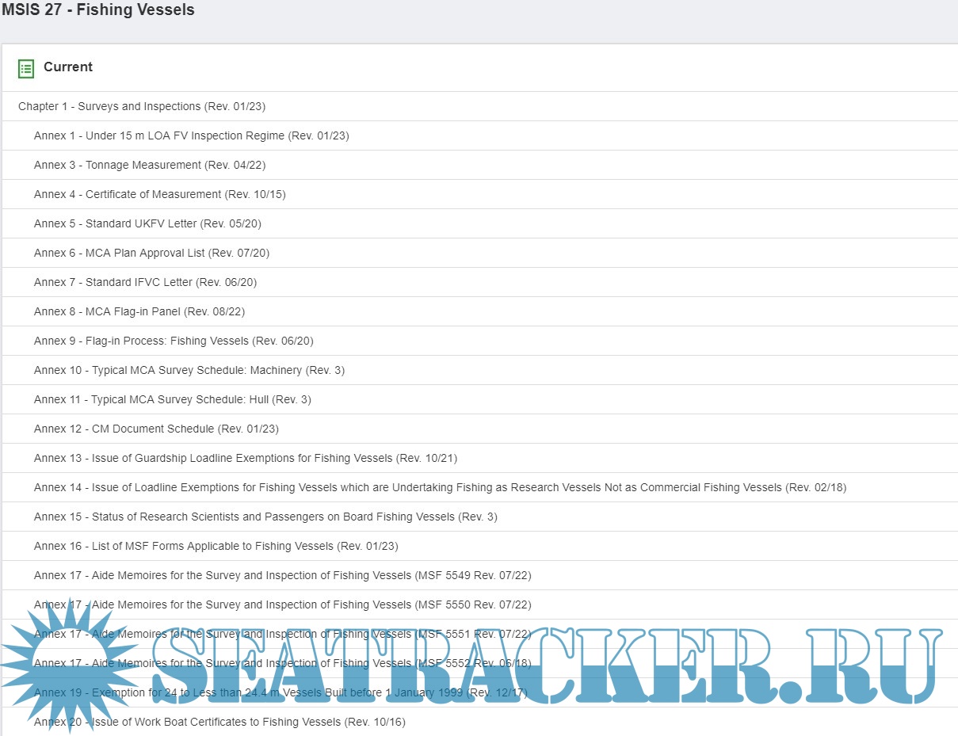Image resolution: width=958 pixels, height=736 pixels.
Task: Open Annex 17 Aide Memoires MSF 5550
Action: 282,604
